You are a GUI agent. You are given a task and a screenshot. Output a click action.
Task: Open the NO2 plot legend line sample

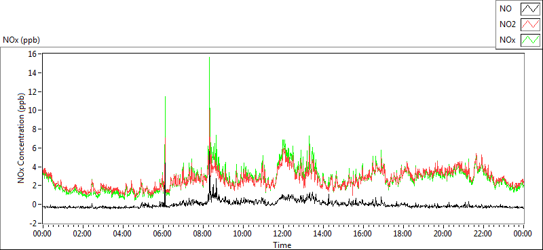(530, 25)
